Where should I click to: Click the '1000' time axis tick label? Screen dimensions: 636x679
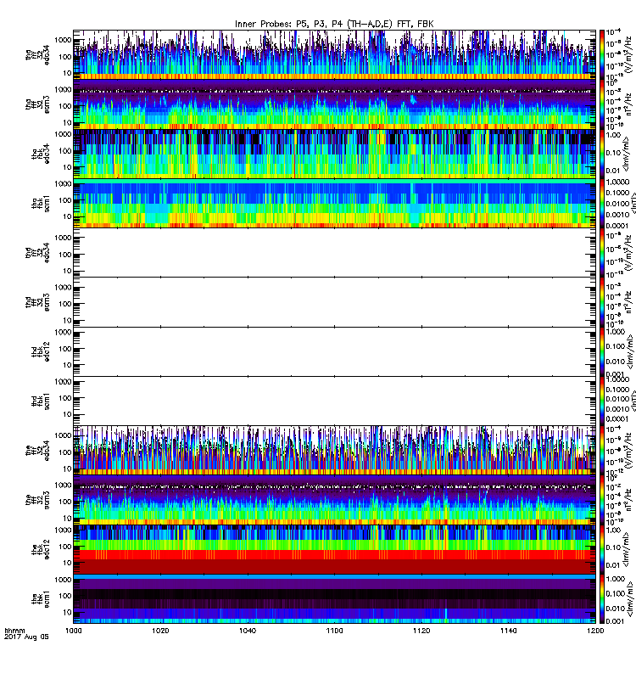click(73, 631)
